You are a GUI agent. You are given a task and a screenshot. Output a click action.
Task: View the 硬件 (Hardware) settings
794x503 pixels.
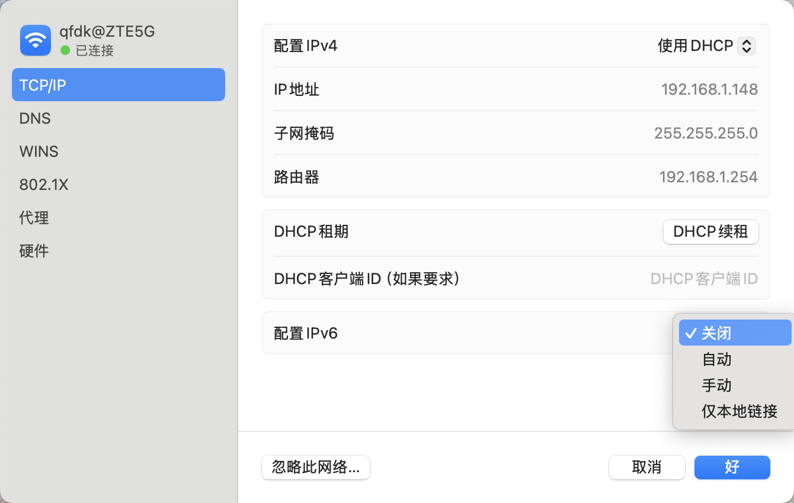34,251
